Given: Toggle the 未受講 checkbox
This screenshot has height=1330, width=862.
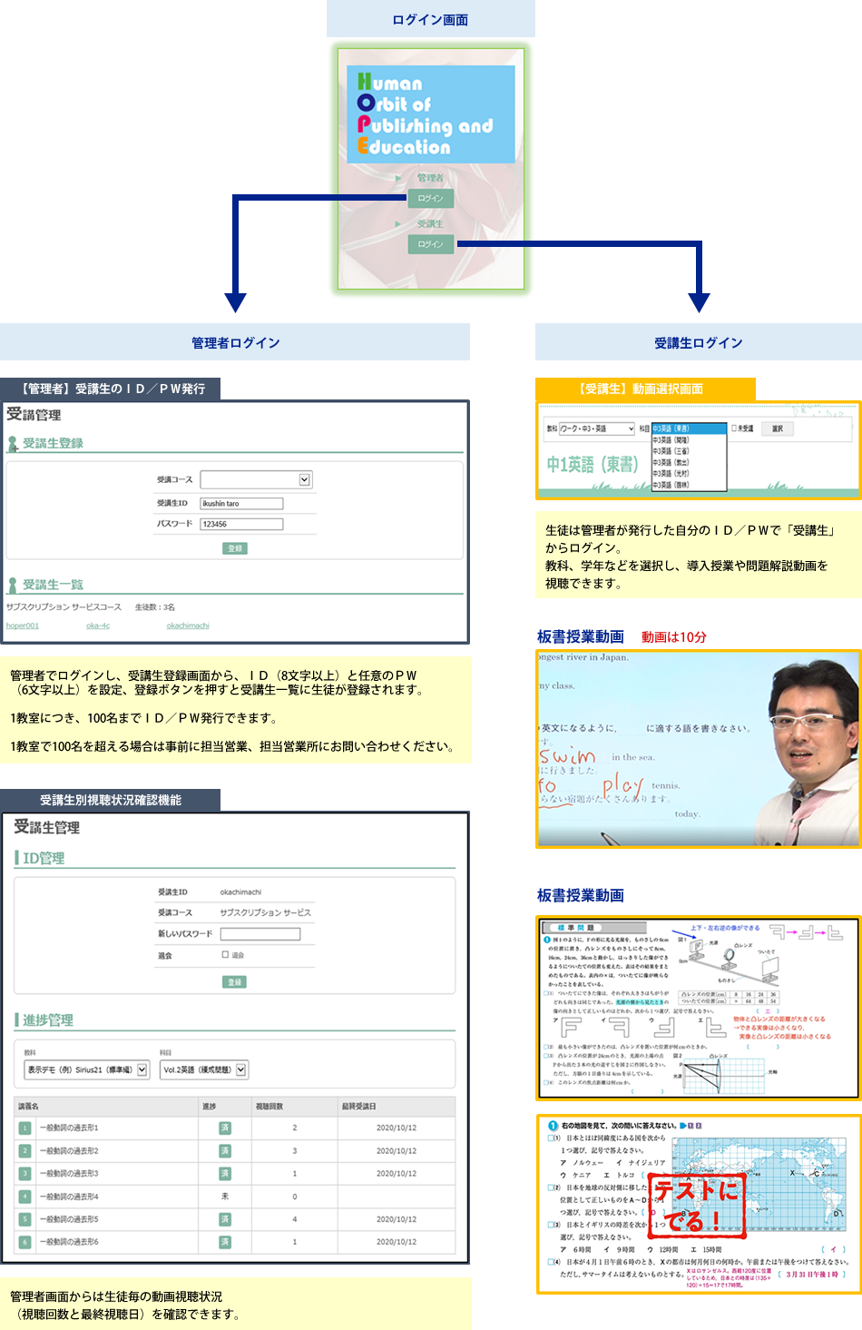Looking at the screenshot, I should (x=734, y=429).
